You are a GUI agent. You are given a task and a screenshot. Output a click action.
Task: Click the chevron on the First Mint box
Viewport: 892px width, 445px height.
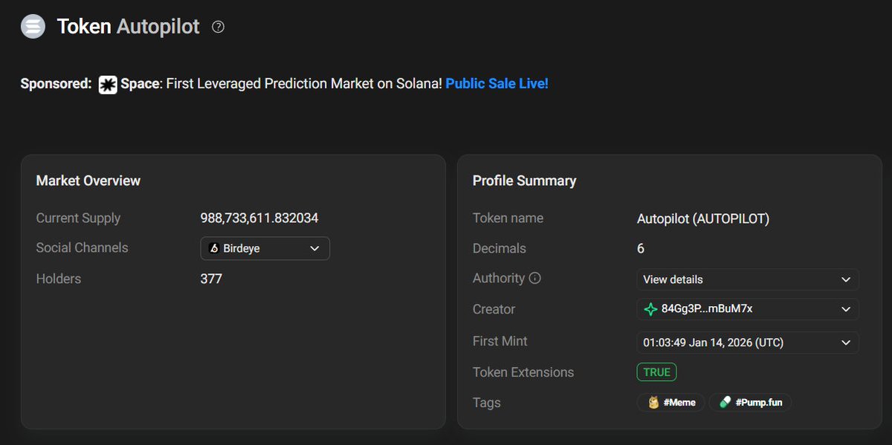846,342
